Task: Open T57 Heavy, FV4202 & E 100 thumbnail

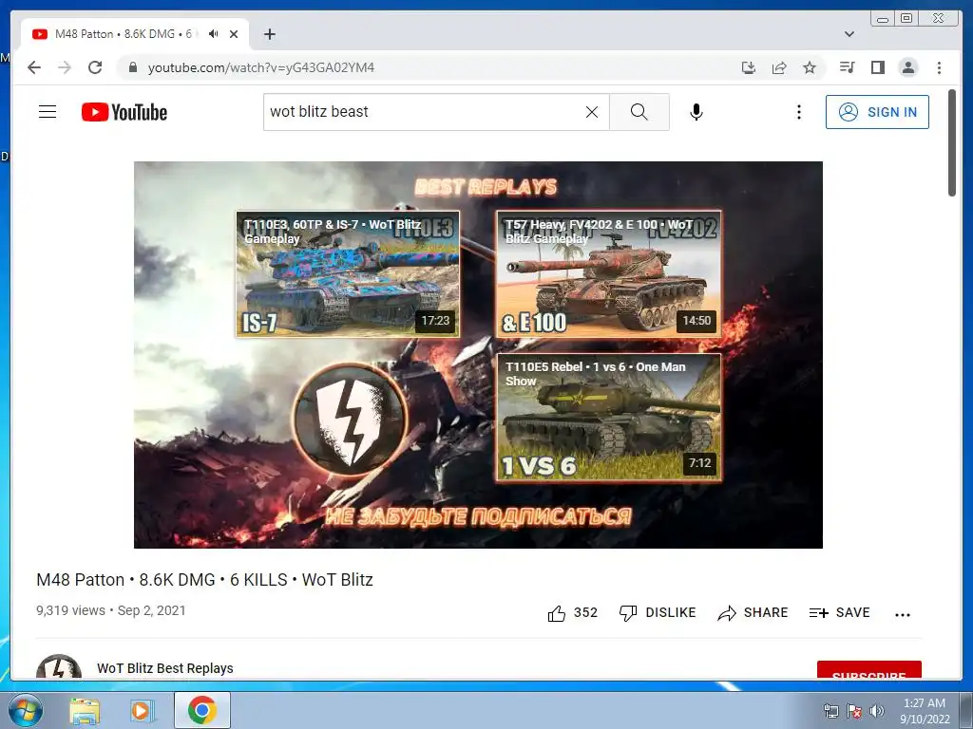Action: click(x=609, y=274)
